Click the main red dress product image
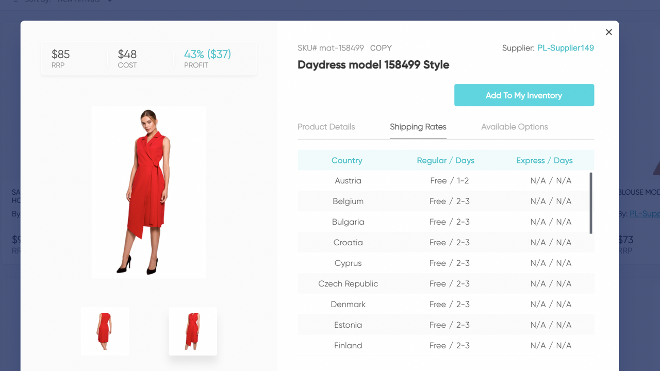The image size is (660, 371). coord(148,192)
